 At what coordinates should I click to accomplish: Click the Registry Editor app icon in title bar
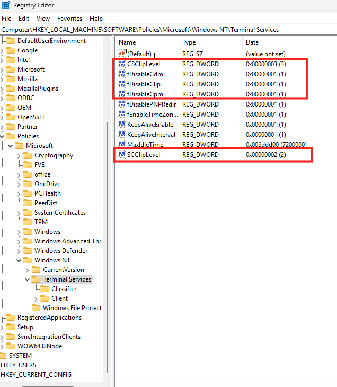coord(6,6)
